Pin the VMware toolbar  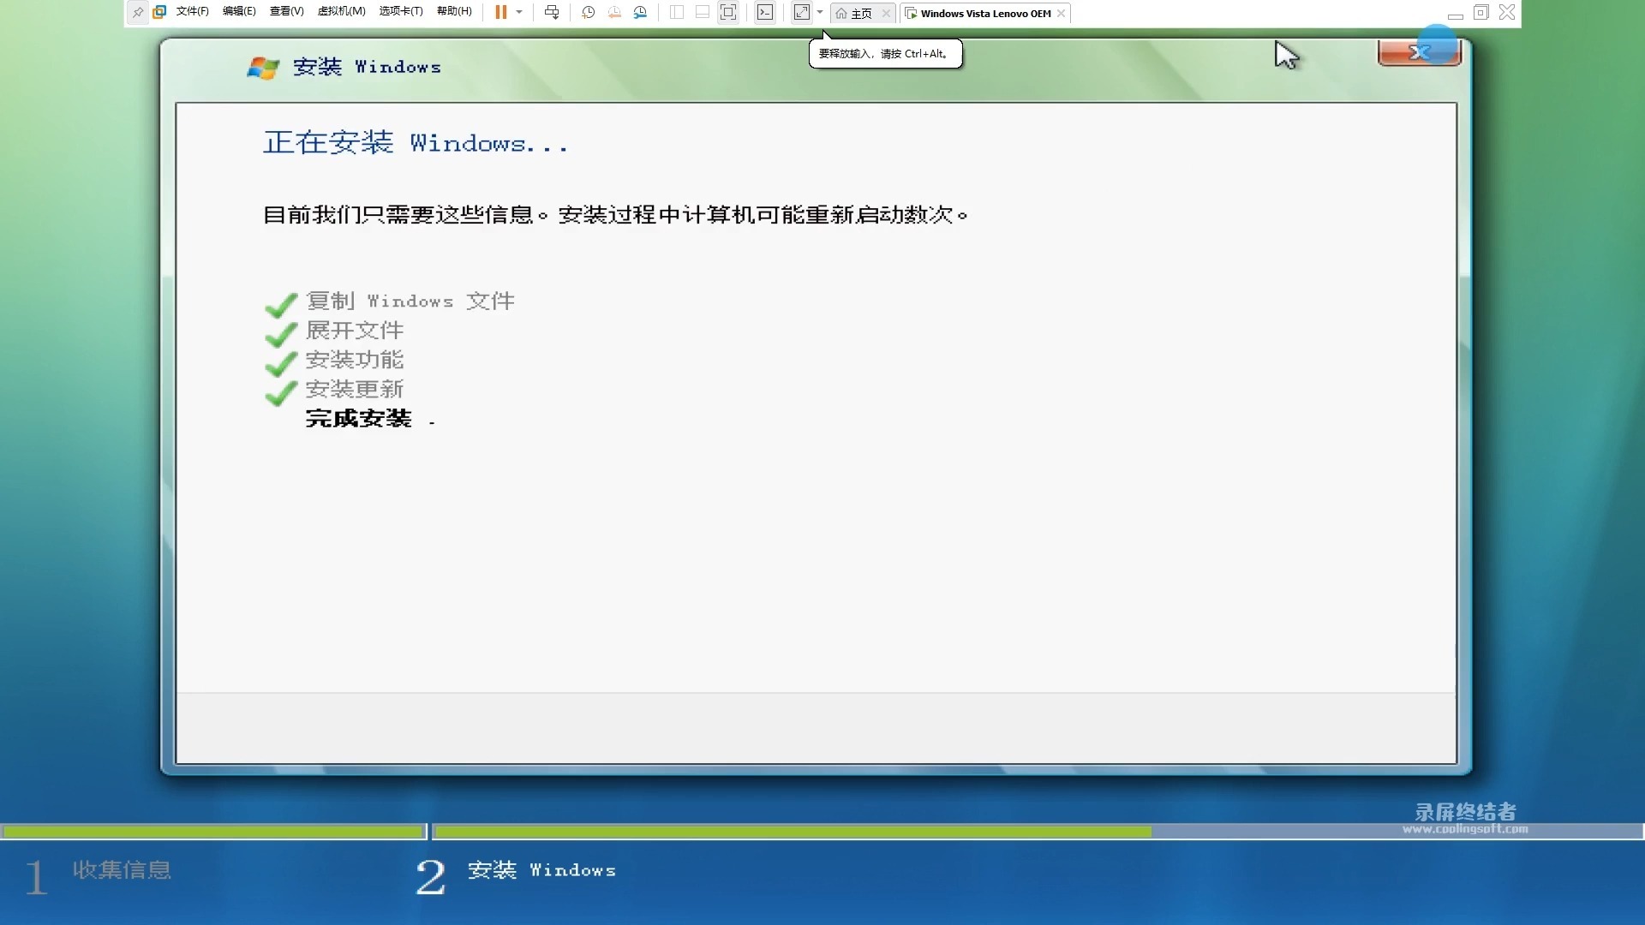coord(138,12)
